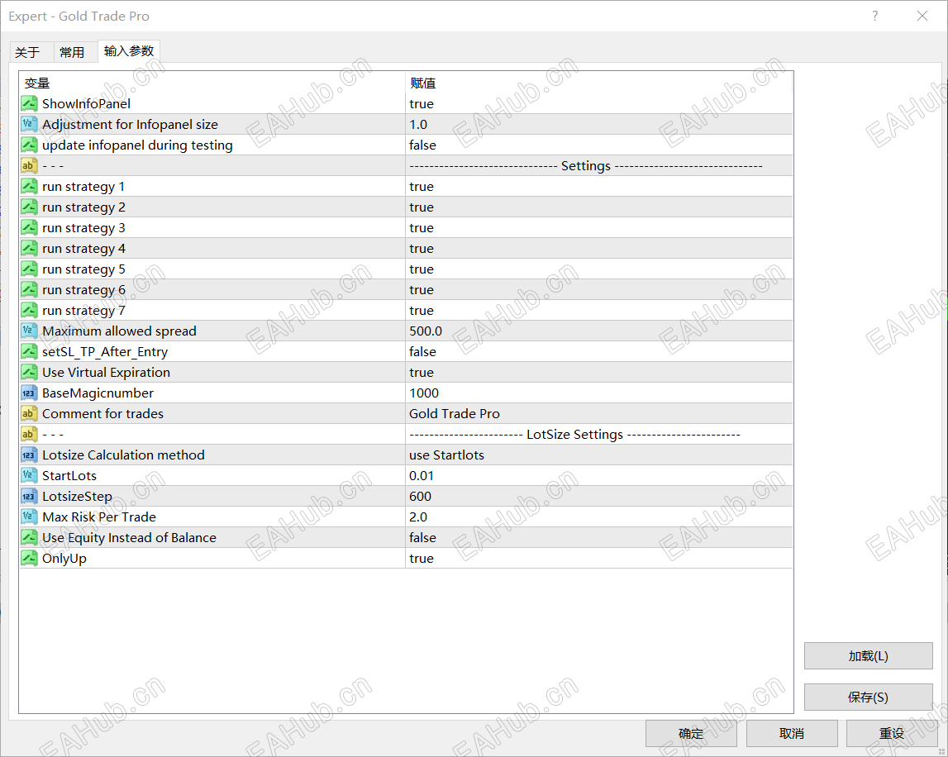Cancel with the 取消 button
Screen dimensions: 948x757
792,733
